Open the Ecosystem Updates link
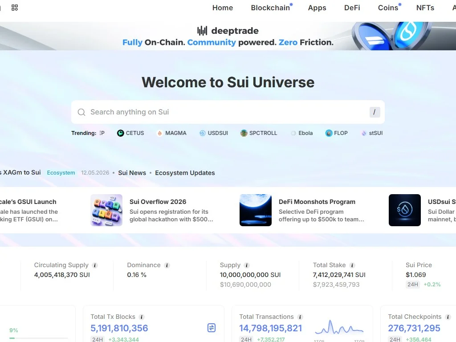This screenshot has height=342, width=456. pyautogui.click(x=185, y=173)
